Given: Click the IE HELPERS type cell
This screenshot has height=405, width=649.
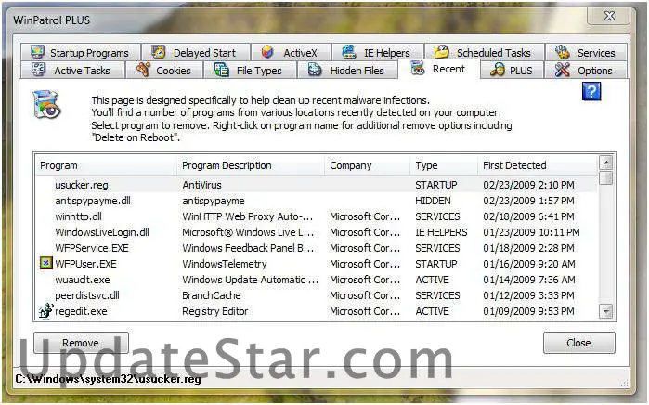Looking at the screenshot, I should point(441,232).
